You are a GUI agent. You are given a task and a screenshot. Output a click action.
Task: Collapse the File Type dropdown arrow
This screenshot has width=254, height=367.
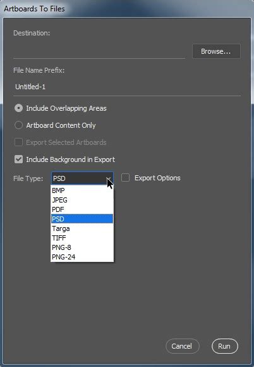pyautogui.click(x=109, y=179)
